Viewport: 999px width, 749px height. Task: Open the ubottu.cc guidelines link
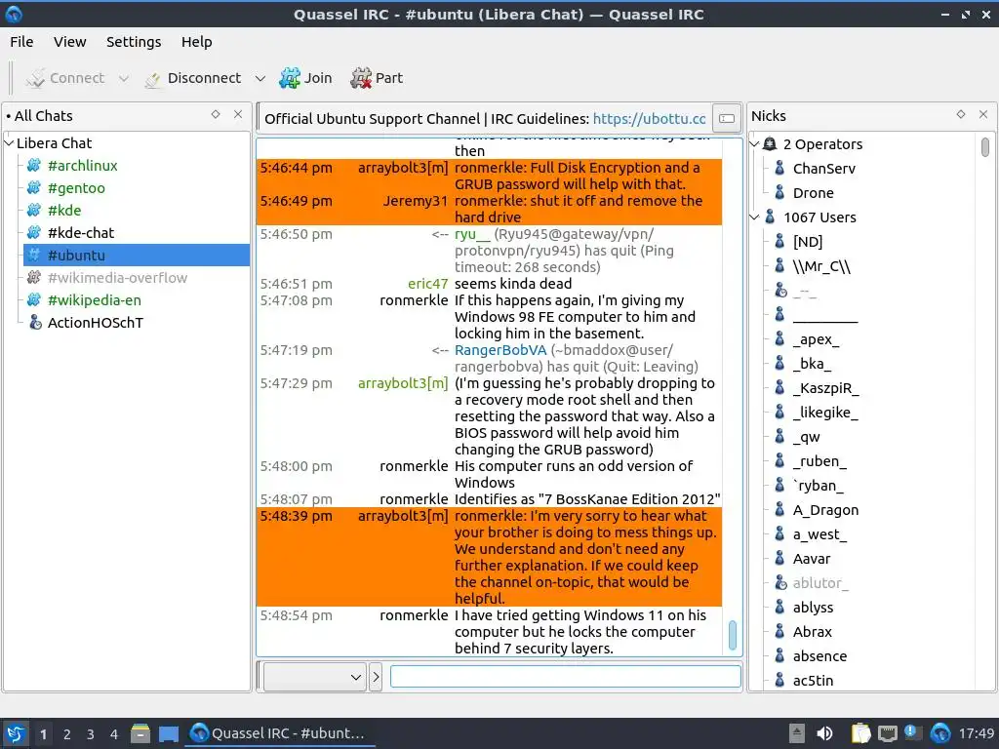649,119
